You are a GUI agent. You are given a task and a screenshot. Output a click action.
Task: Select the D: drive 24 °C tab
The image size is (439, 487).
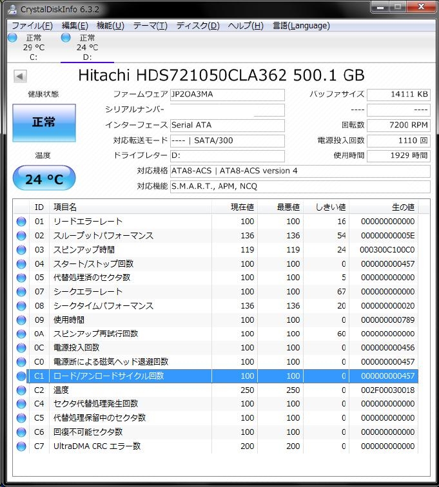coord(87,47)
